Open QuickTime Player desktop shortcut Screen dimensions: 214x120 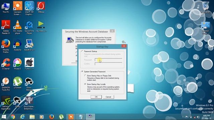(x=29, y=27)
